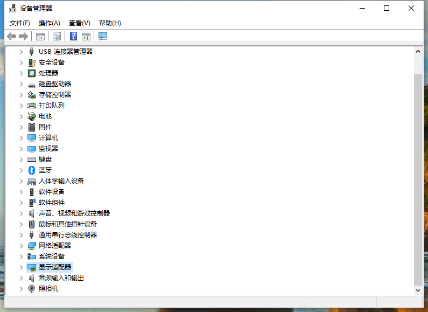The image size is (428, 312).
Task: Select the 音频输入和输出 tree row
Action: click(x=61, y=278)
